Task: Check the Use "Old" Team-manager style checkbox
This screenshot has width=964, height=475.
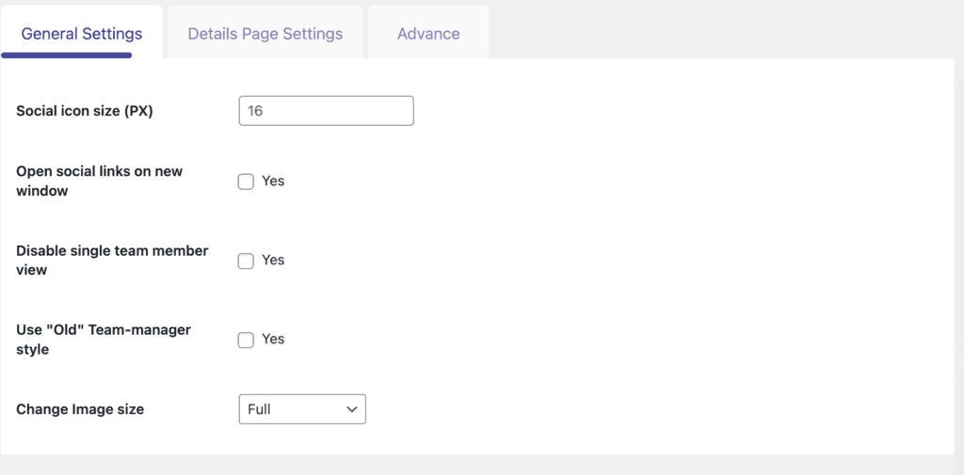Action: (x=246, y=340)
